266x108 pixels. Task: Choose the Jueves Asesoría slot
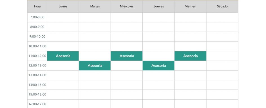coord(158,66)
